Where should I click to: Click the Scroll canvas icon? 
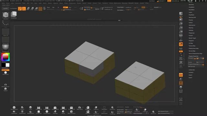(x=181, y=20)
